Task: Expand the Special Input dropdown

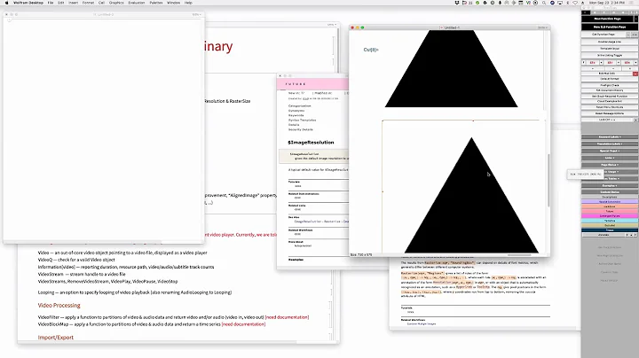Action: tap(610, 151)
